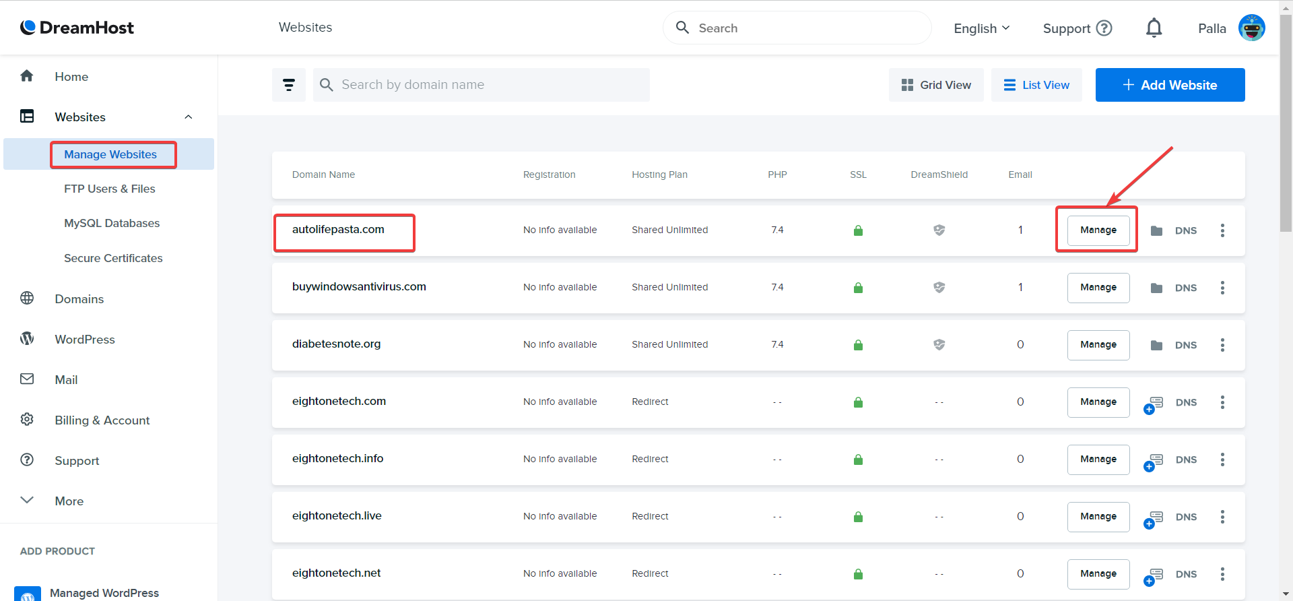Open DNS for autolifepasta.com
1293x601 pixels.
coord(1186,230)
